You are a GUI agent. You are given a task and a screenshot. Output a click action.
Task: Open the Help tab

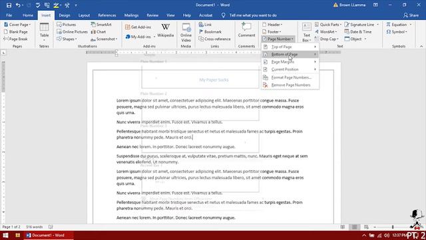[186, 15]
